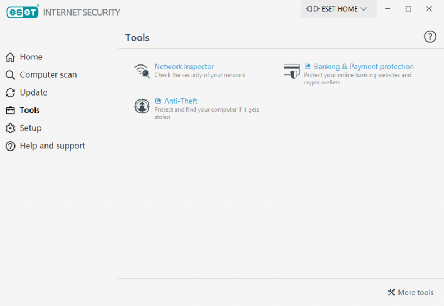Open the Network Inspector link
The height and width of the screenshot is (306, 444).
(184, 67)
